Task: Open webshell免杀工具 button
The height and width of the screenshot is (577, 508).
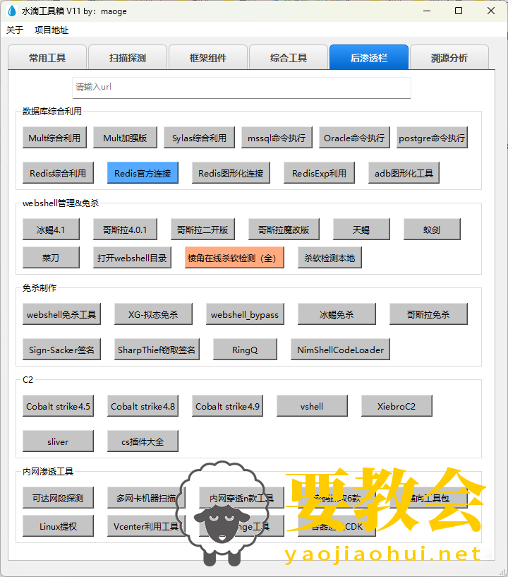Action: tap(61, 314)
